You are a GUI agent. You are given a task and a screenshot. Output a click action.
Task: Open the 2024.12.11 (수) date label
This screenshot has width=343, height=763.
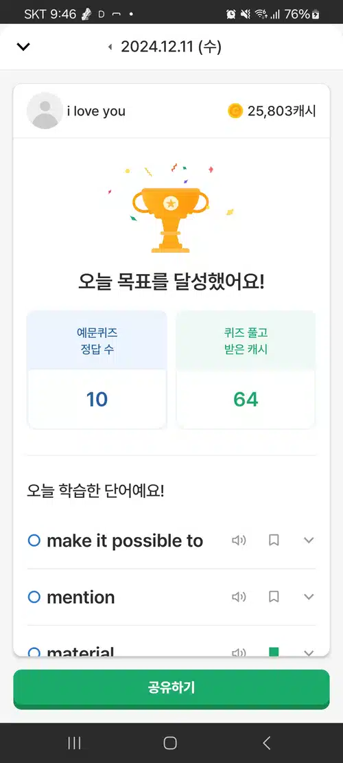coord(171,47)
